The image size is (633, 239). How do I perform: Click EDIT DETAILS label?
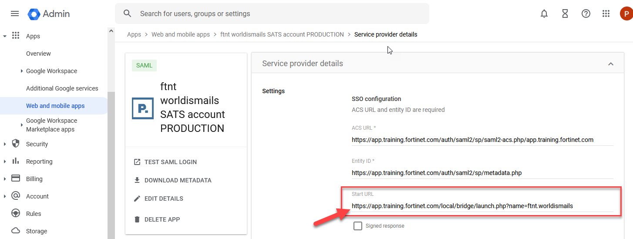[164, 199]
